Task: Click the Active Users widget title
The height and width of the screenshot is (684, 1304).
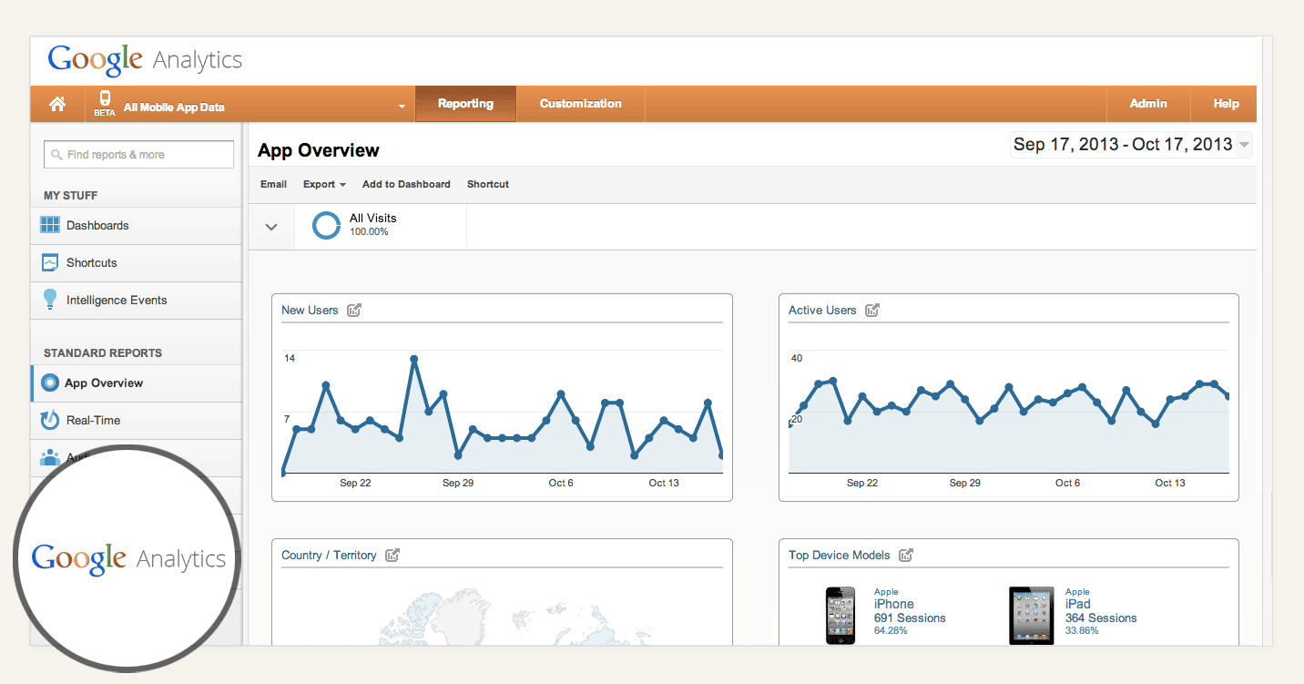Action: 822,311
